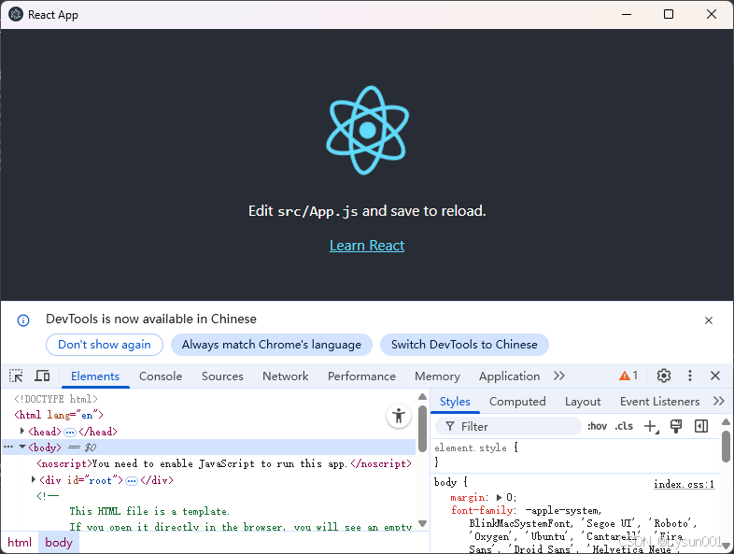Expand collapsed root div ellipsis badge
This screenshot has height=554, width=734.
pos(132,480)
